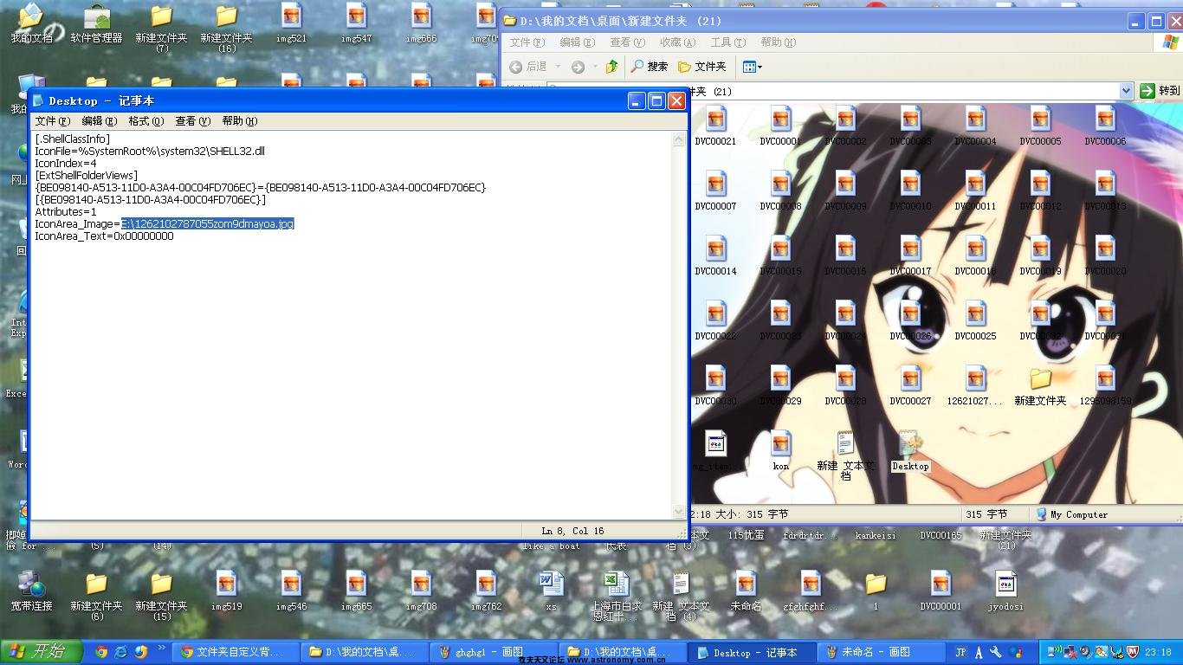Open Notepad's 格式(O) menu
This screenshot has height=665, width=1183.
[x=145, y=121]
